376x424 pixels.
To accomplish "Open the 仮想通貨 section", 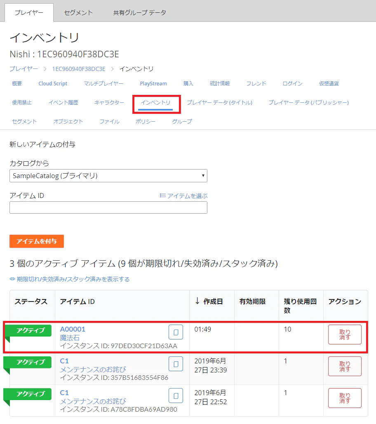I will coord(329,84).
